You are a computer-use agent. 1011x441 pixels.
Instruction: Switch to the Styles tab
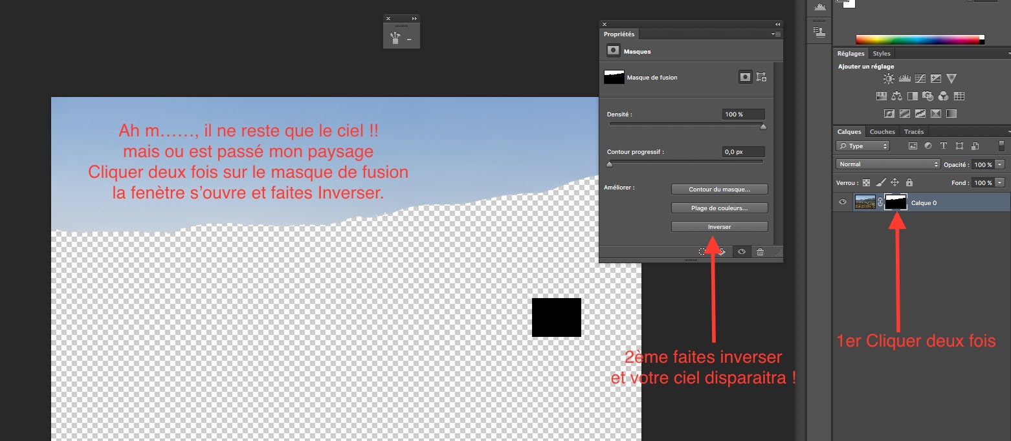click(882, 54)
